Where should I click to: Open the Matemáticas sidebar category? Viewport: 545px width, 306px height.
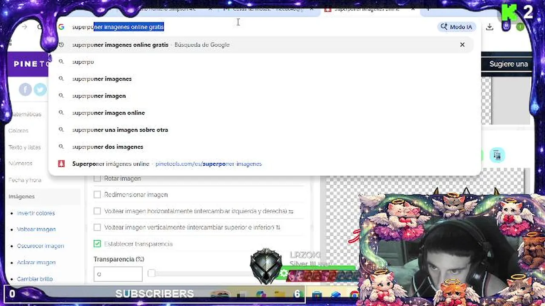[26, 114]
